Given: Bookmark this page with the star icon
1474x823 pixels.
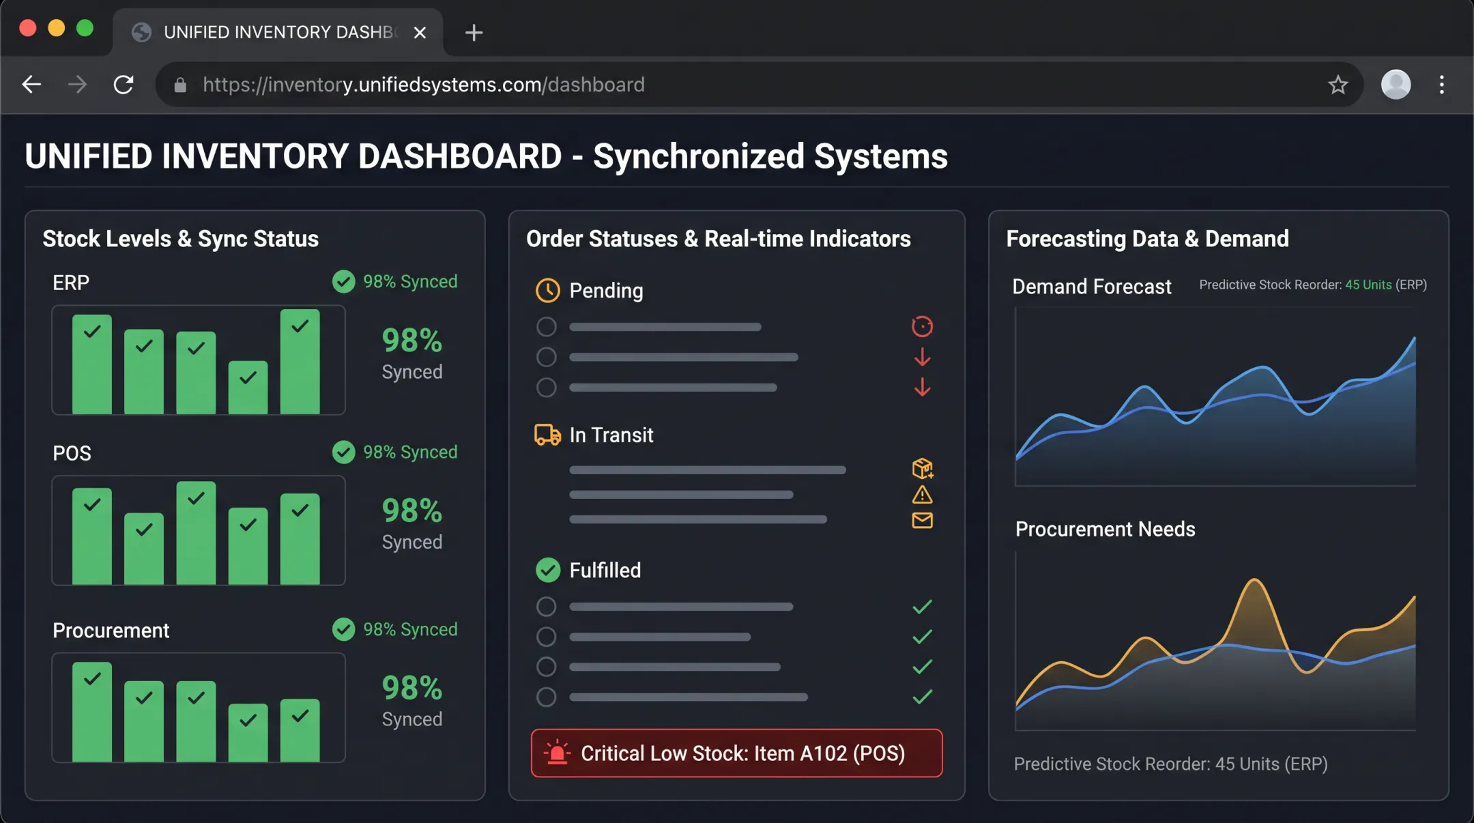Looking at the screenshot, I should [x=1338, y=85].
